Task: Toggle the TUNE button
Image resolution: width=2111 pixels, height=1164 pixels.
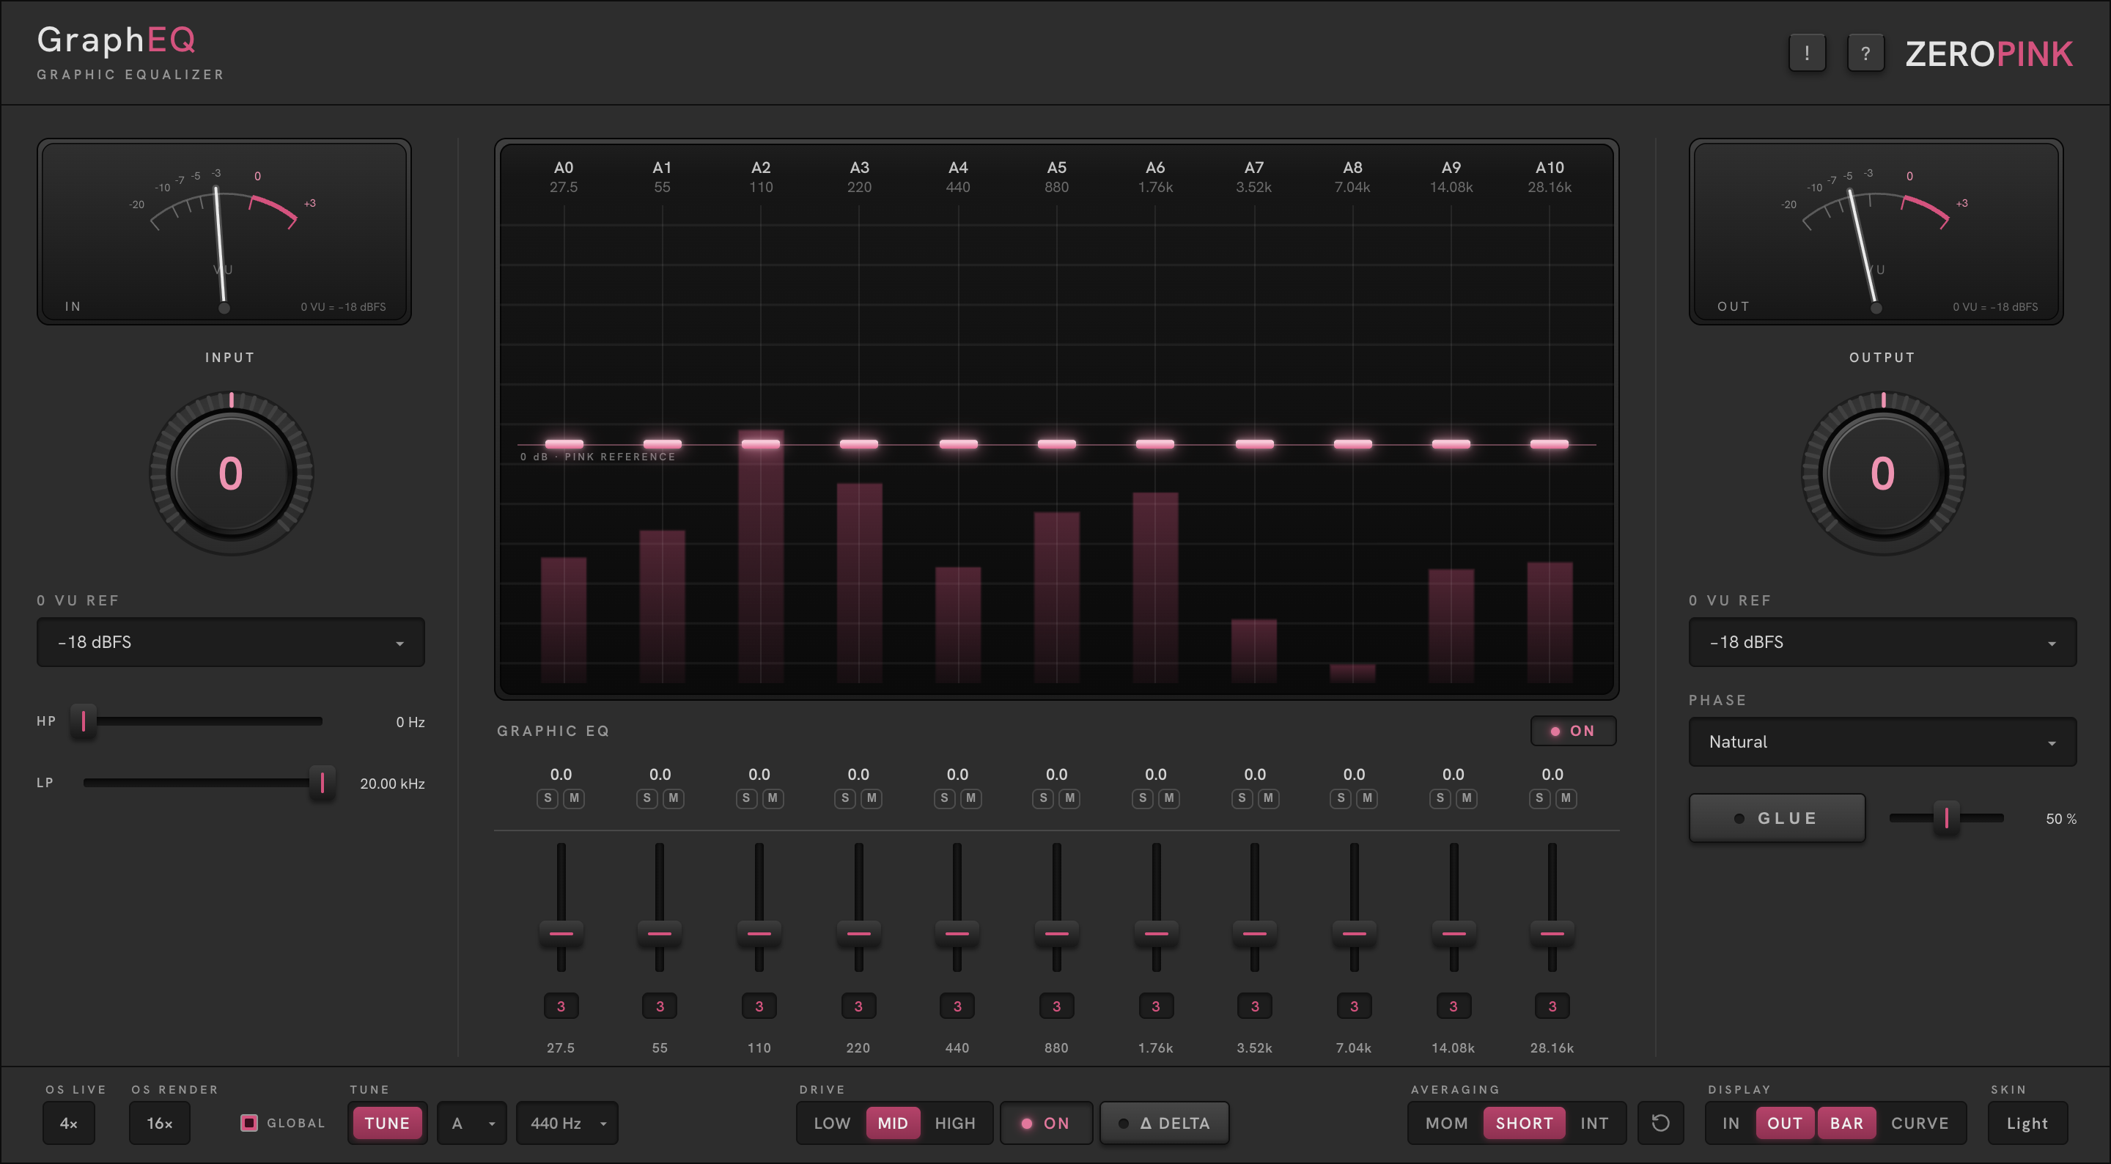Action: pyautogui.click(x=387, y=1123)
